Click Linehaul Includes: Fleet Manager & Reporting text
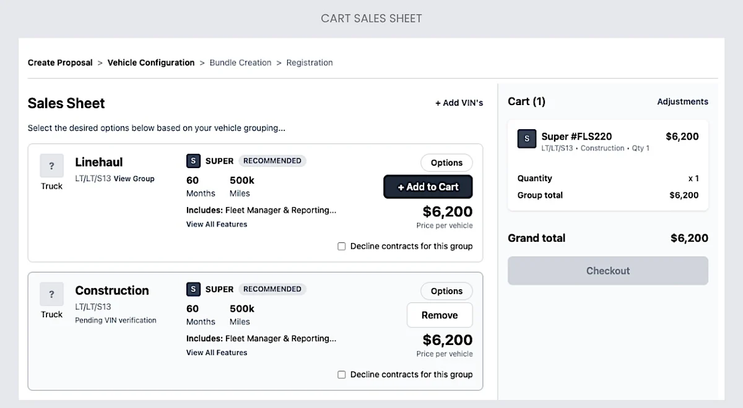743x408 pixels. tap(261, 210)
